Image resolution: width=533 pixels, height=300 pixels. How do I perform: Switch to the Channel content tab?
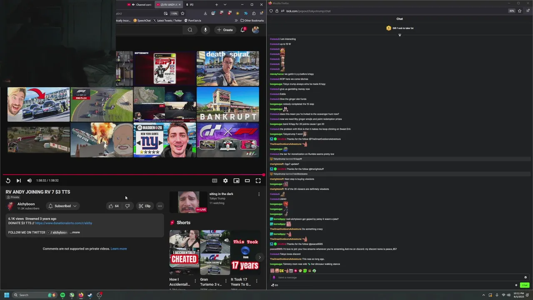coord(140,5)
